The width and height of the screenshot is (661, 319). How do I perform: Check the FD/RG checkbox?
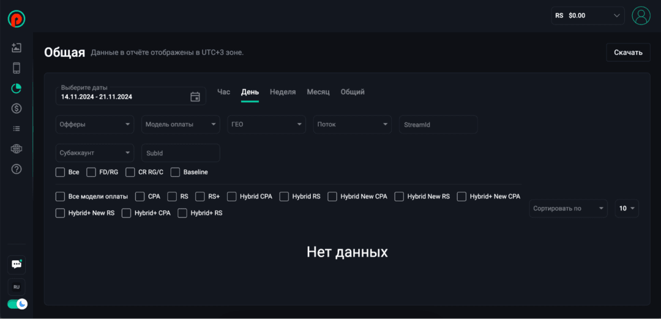click(x=91, y=172)
